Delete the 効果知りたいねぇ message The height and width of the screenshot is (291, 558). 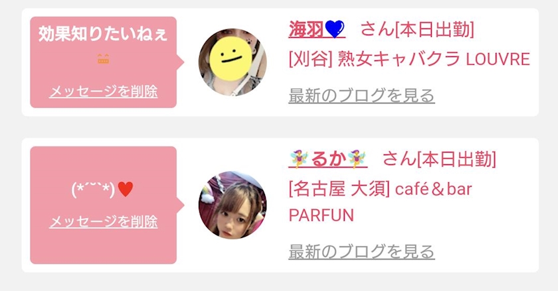[103, 91]
